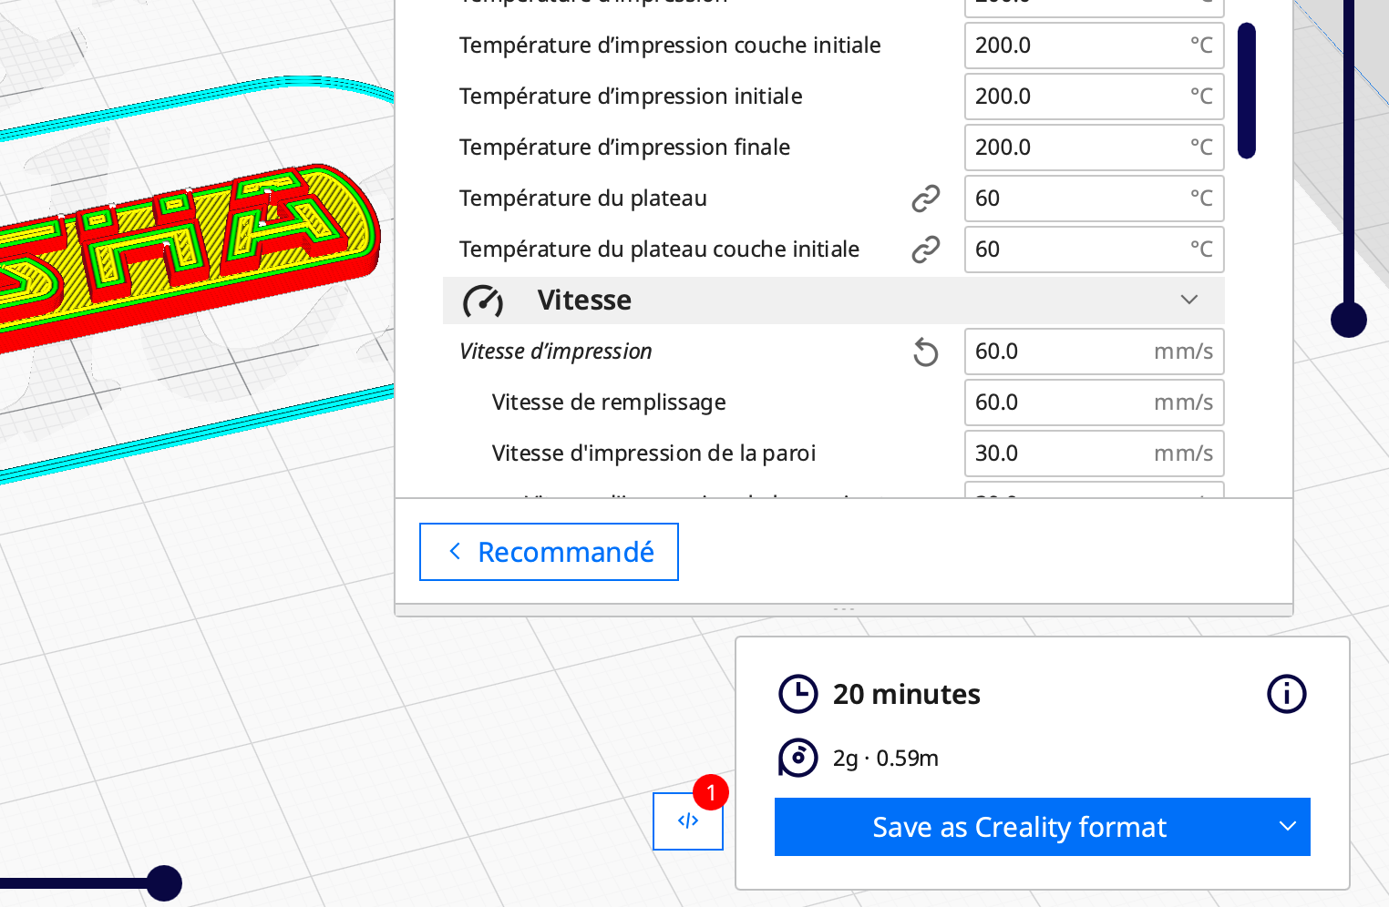This screenshot has height=907, width=1389.
Task: Click Save as Creality format
Action: coord(1019,827)
